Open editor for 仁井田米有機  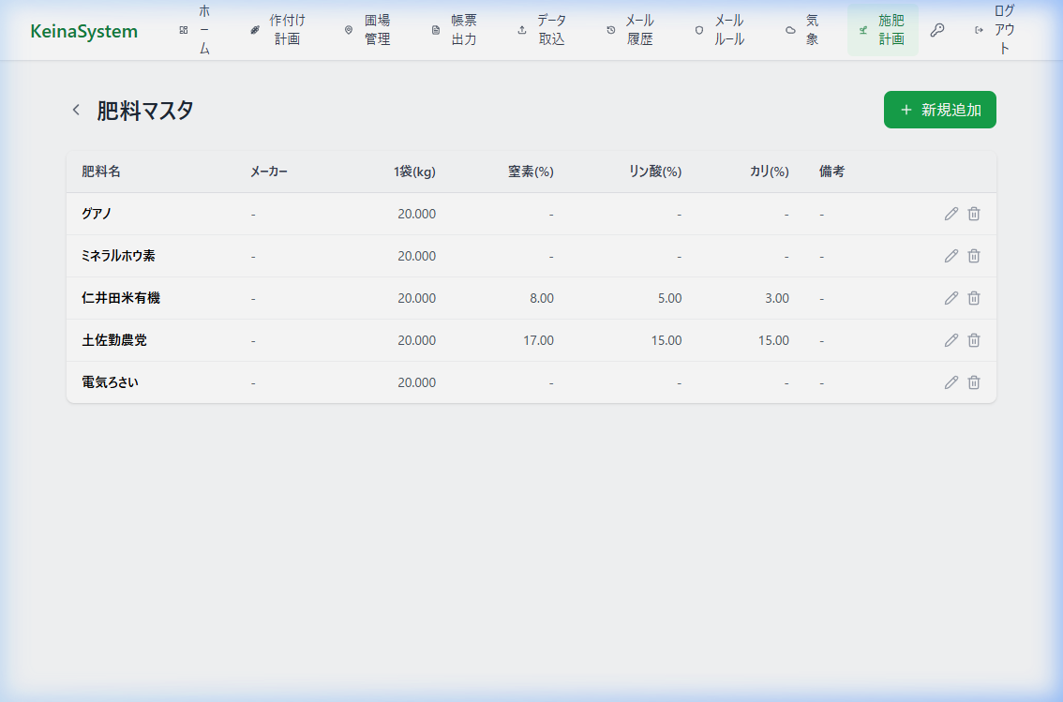pyautogui.click(x=951, y=298)
